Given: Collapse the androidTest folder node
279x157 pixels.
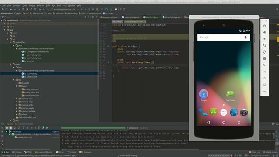Looking at the screenshot, I should [10, 42].
